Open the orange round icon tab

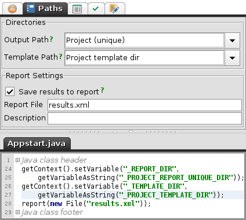pyautogui.click(x=12, y=9)
